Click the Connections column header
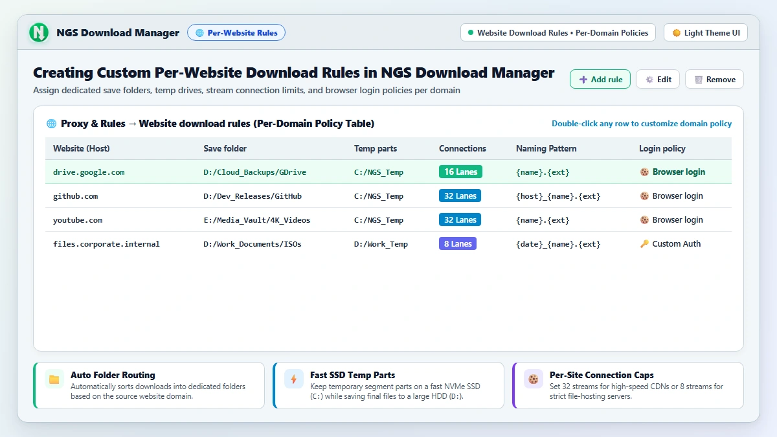Screen dimensions: 777x437 pos(462,148)
